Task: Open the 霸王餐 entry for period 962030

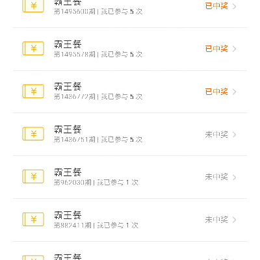Action: click(130, 177)
